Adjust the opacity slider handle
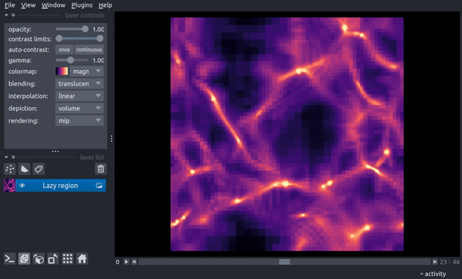The width and height of the screenshot is (462, 279). [85, 29]
